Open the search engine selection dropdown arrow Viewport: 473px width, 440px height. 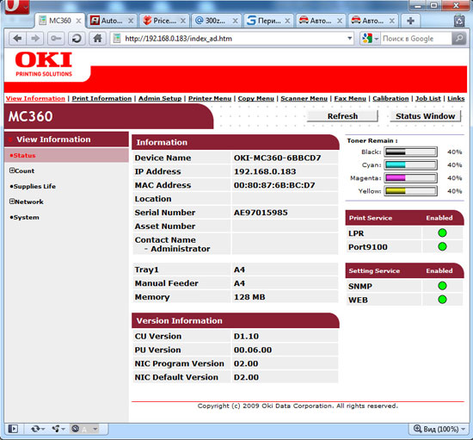click(x=376, y=39)
